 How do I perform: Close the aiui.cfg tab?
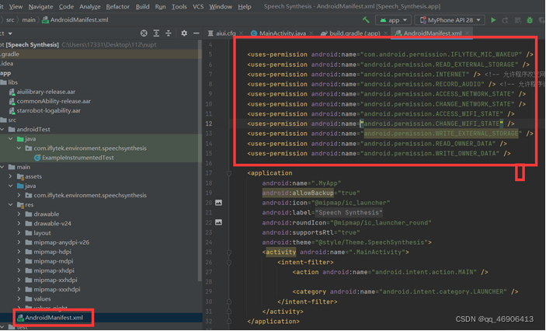pos(242,33)
